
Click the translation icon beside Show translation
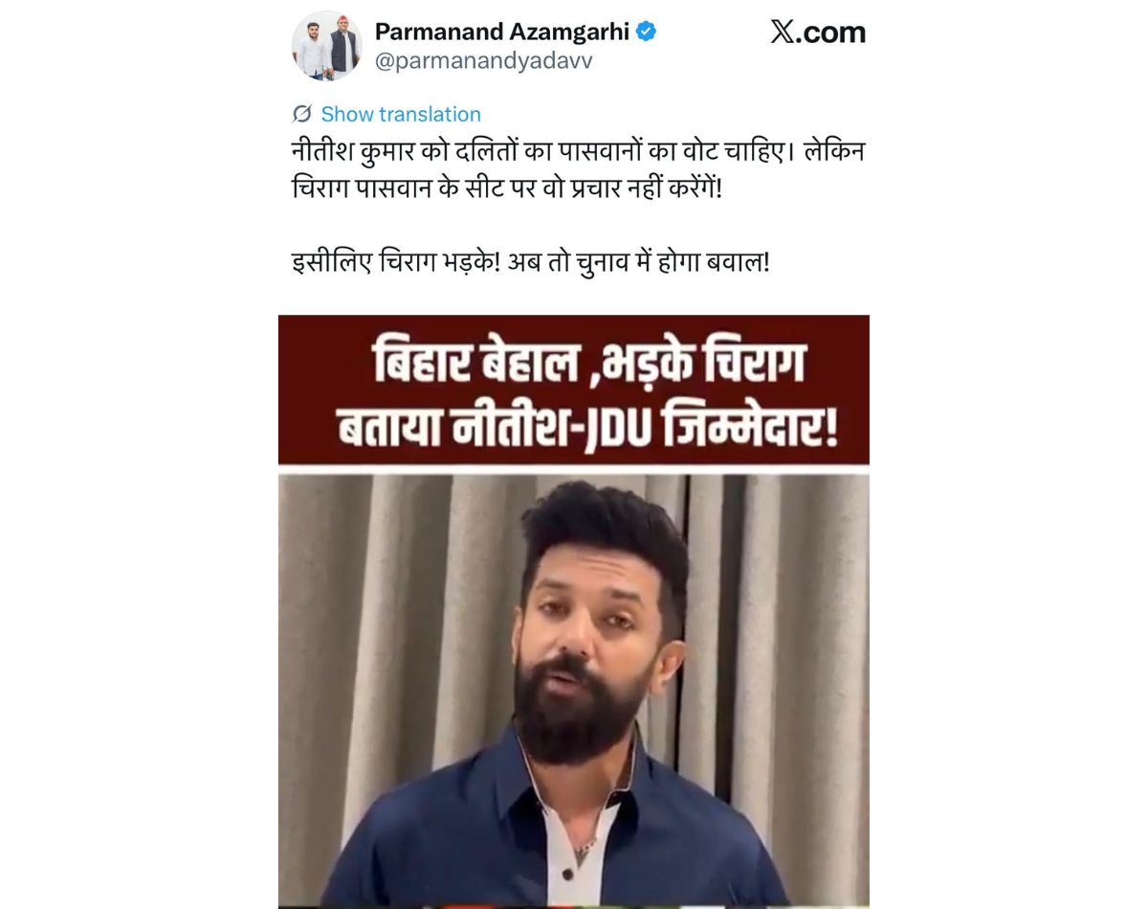(302, 114)
